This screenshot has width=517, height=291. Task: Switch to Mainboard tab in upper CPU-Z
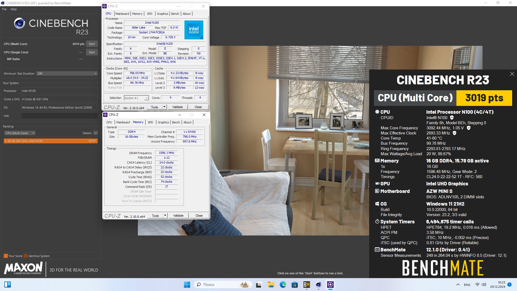point(122,14)
